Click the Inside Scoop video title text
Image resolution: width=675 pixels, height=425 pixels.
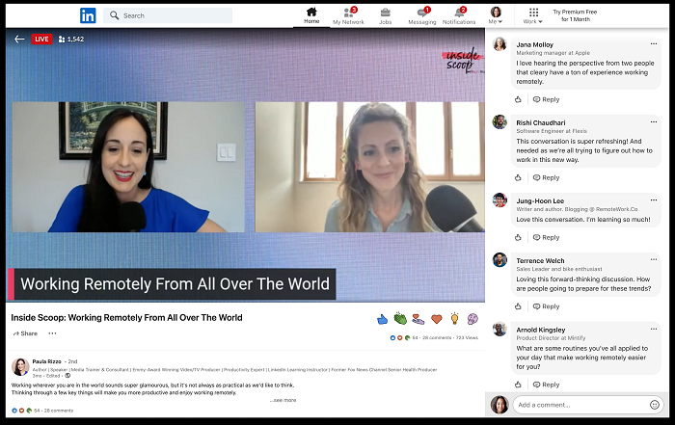tap(126, 318)
